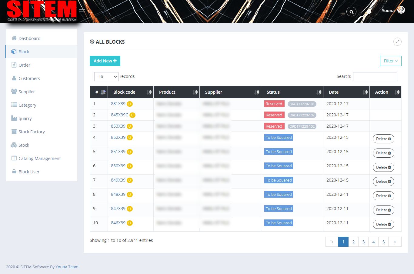Image resolution: width=414 pixels, height=274 pixels.
Task: Open Stock Factory in the sidebar
Action: coord(32,132)
